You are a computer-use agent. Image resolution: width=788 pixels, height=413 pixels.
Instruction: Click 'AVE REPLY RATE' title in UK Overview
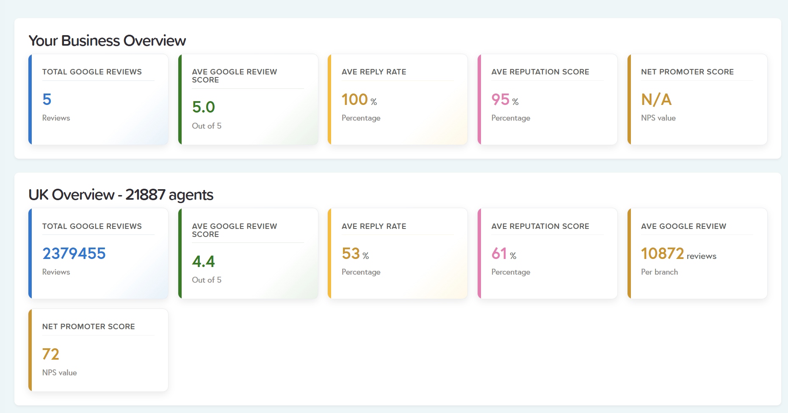click(374, 226)
